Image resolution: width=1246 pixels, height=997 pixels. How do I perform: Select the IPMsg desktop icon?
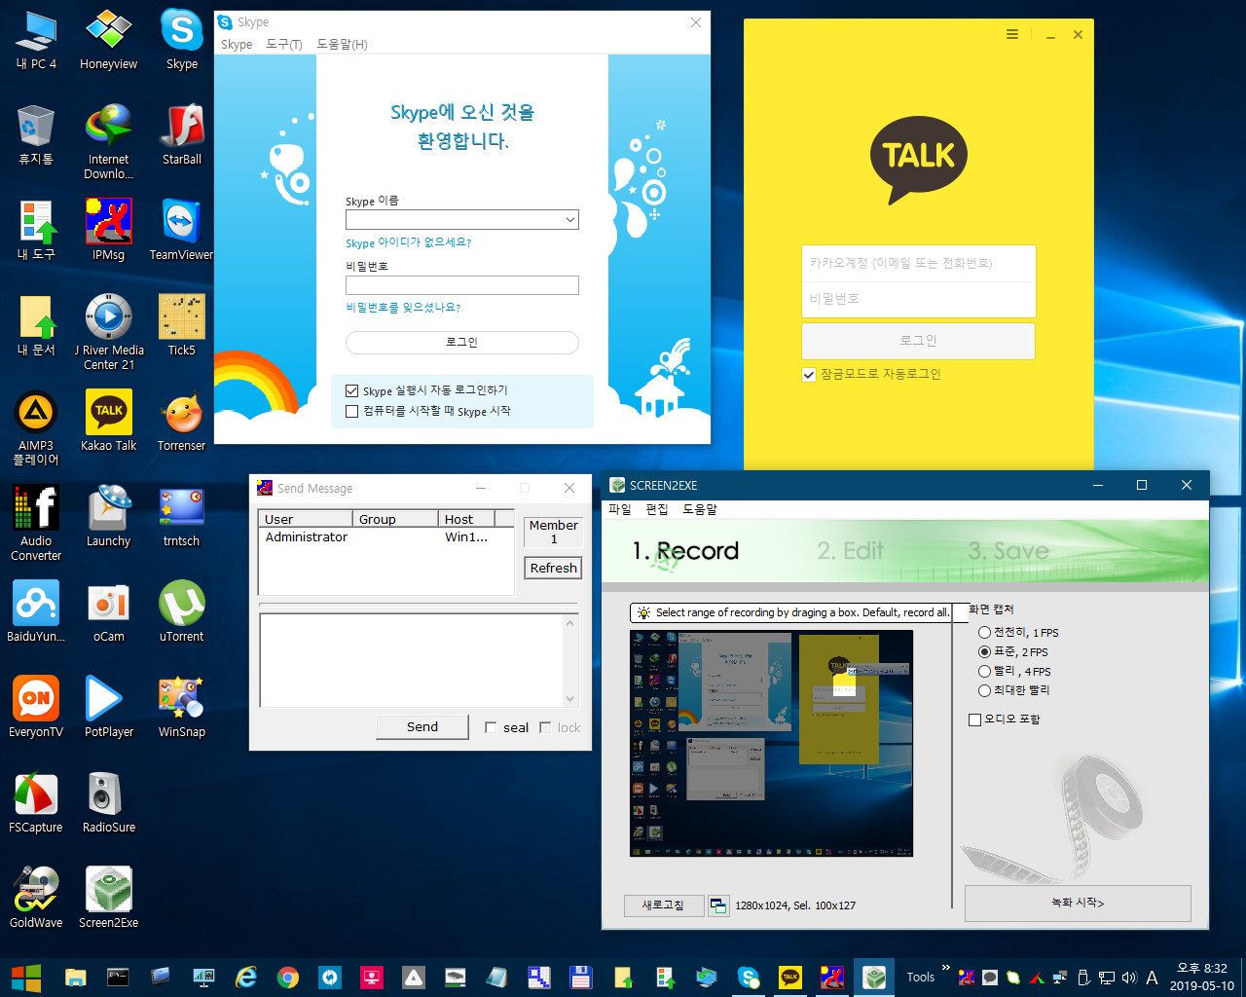tap(108, 230)
